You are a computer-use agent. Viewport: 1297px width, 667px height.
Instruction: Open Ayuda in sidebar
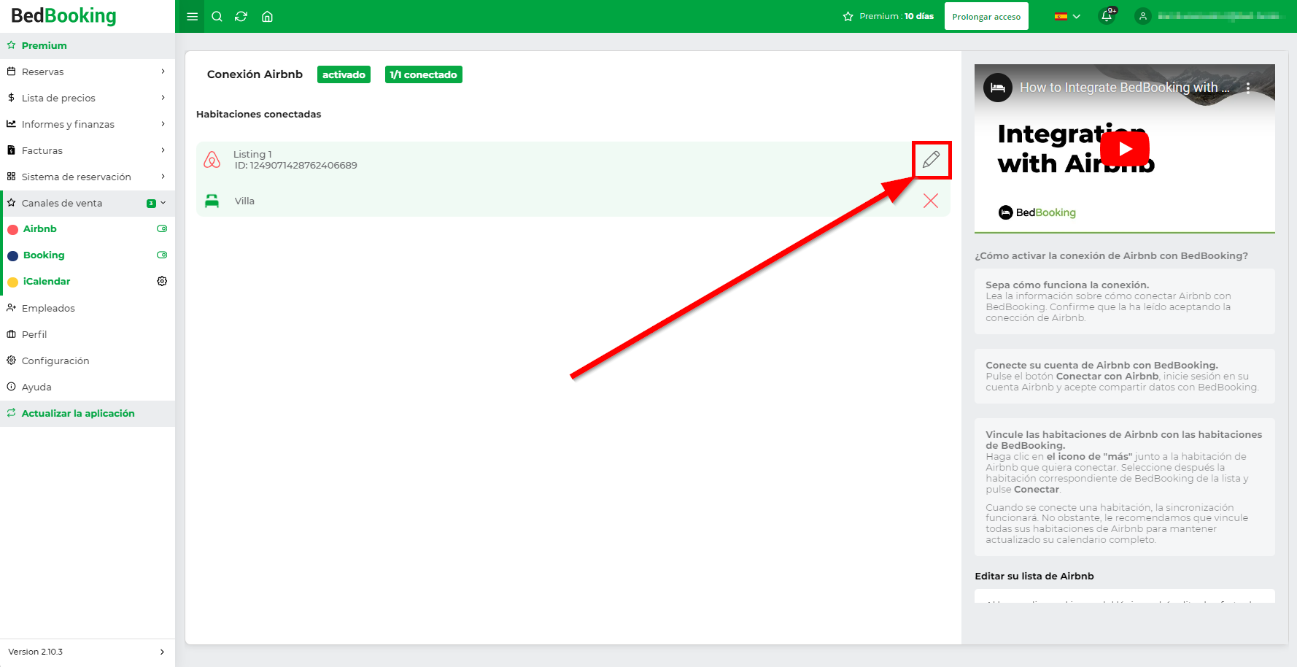[x=88, y=387]
